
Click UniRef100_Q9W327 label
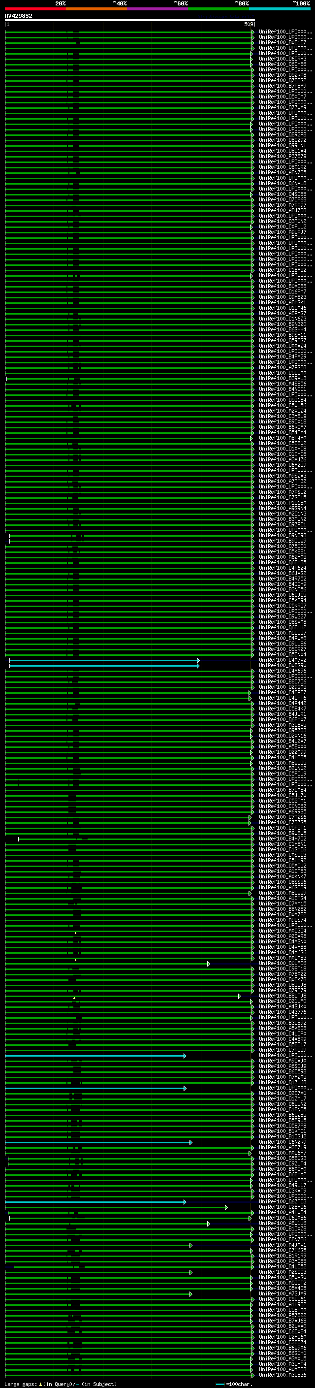pos(283,617)
